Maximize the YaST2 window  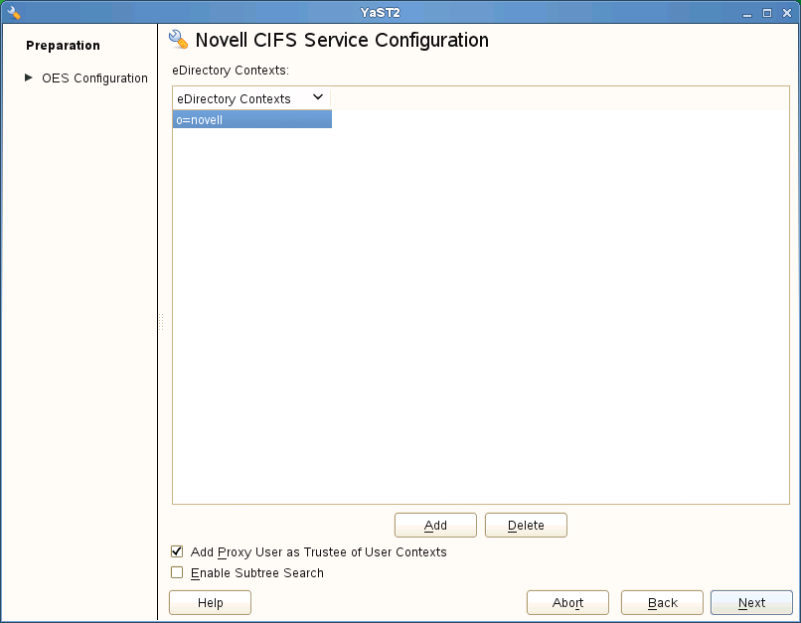click(x=767, y=13)
